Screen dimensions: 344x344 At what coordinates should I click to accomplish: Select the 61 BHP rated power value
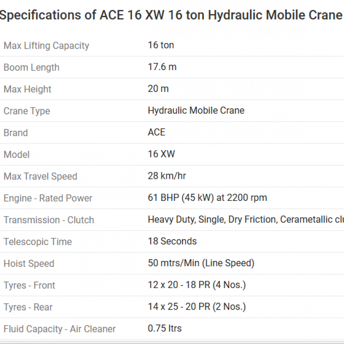click(207, 198)
